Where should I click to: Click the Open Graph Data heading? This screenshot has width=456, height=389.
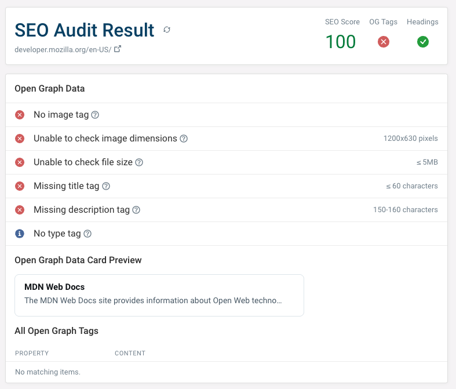tap(50, 89)
